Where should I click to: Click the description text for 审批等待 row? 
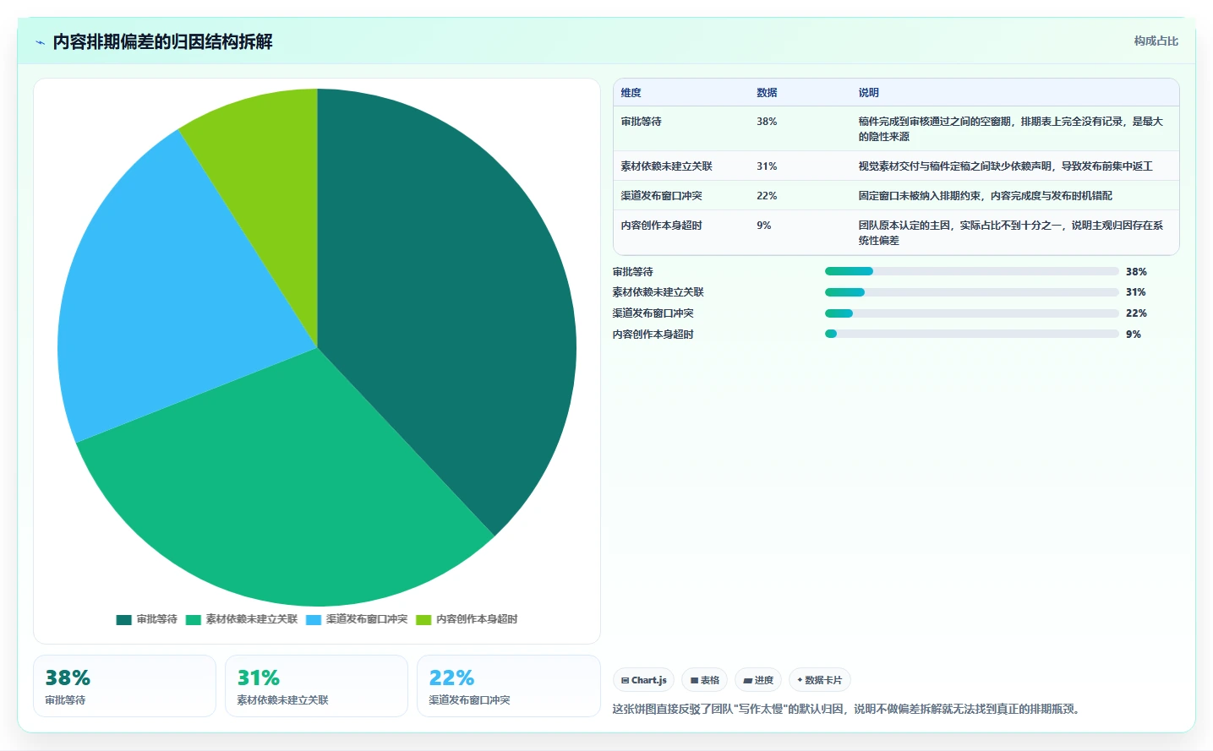pyautogui.click(x=1011, y=129)
